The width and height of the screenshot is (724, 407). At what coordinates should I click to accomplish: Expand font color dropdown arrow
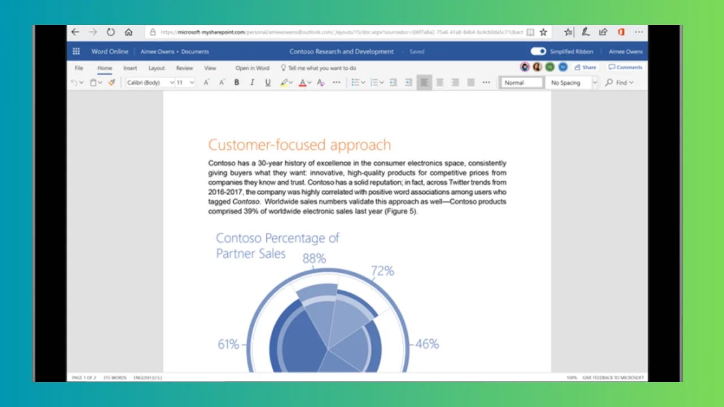pos(309,83)
